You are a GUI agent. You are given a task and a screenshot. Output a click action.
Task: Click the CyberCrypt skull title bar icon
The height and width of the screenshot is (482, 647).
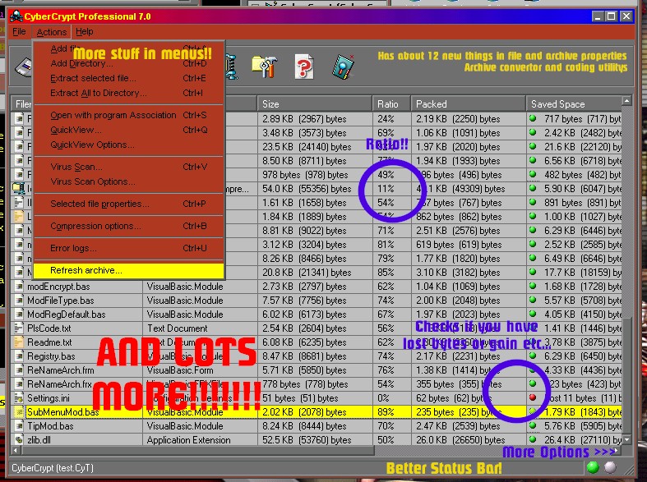(16, 16)
